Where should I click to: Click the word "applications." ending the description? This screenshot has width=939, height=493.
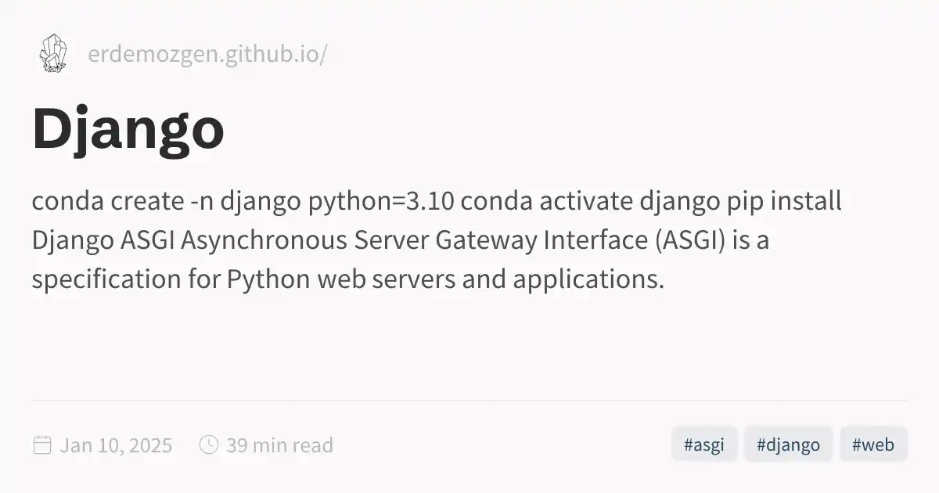coord(588,279)
